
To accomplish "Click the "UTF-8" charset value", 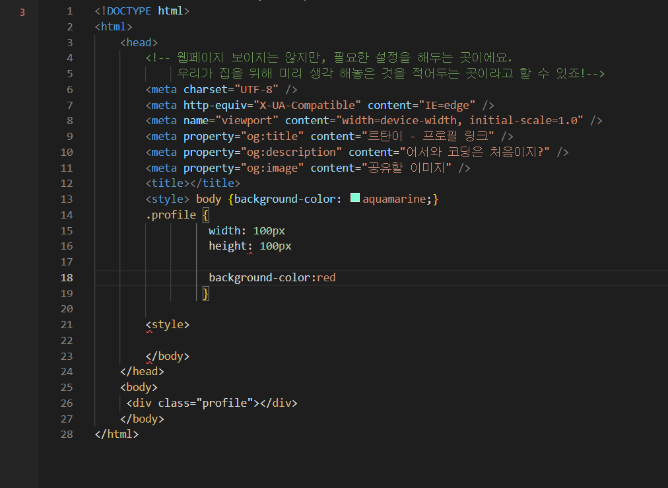I will [x=257, y=90].
